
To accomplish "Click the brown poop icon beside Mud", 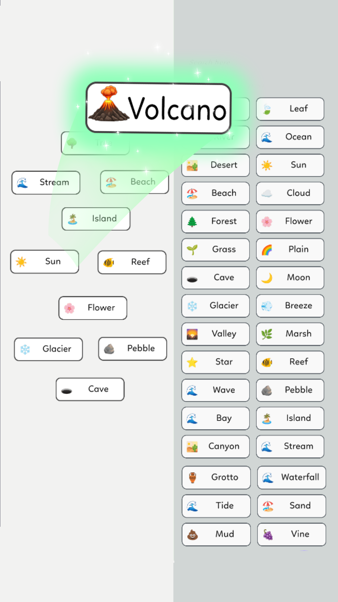I will 193,535.
